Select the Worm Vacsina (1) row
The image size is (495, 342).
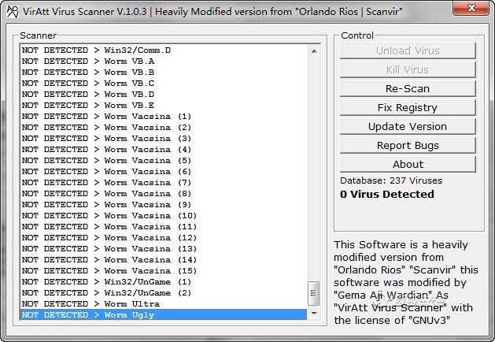click(164, 117)
